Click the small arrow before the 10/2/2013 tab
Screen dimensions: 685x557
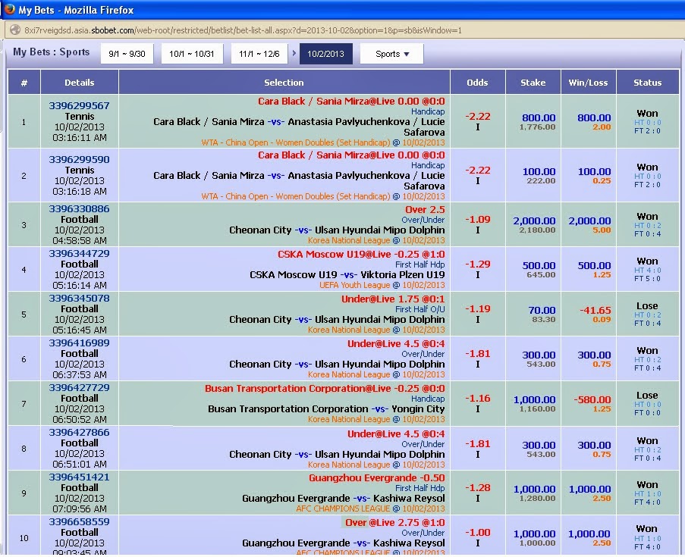point(294,53)
